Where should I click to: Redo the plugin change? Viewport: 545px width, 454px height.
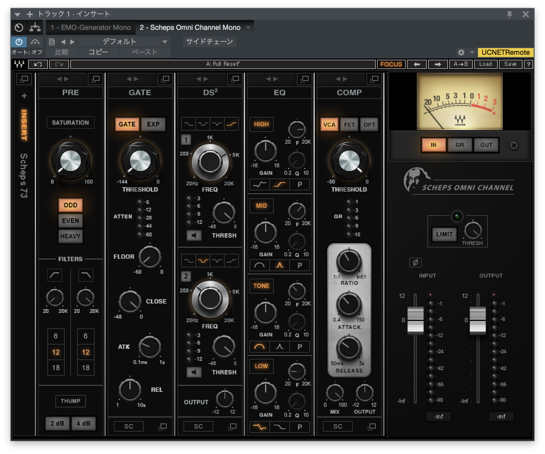click(x=59, y=64)
